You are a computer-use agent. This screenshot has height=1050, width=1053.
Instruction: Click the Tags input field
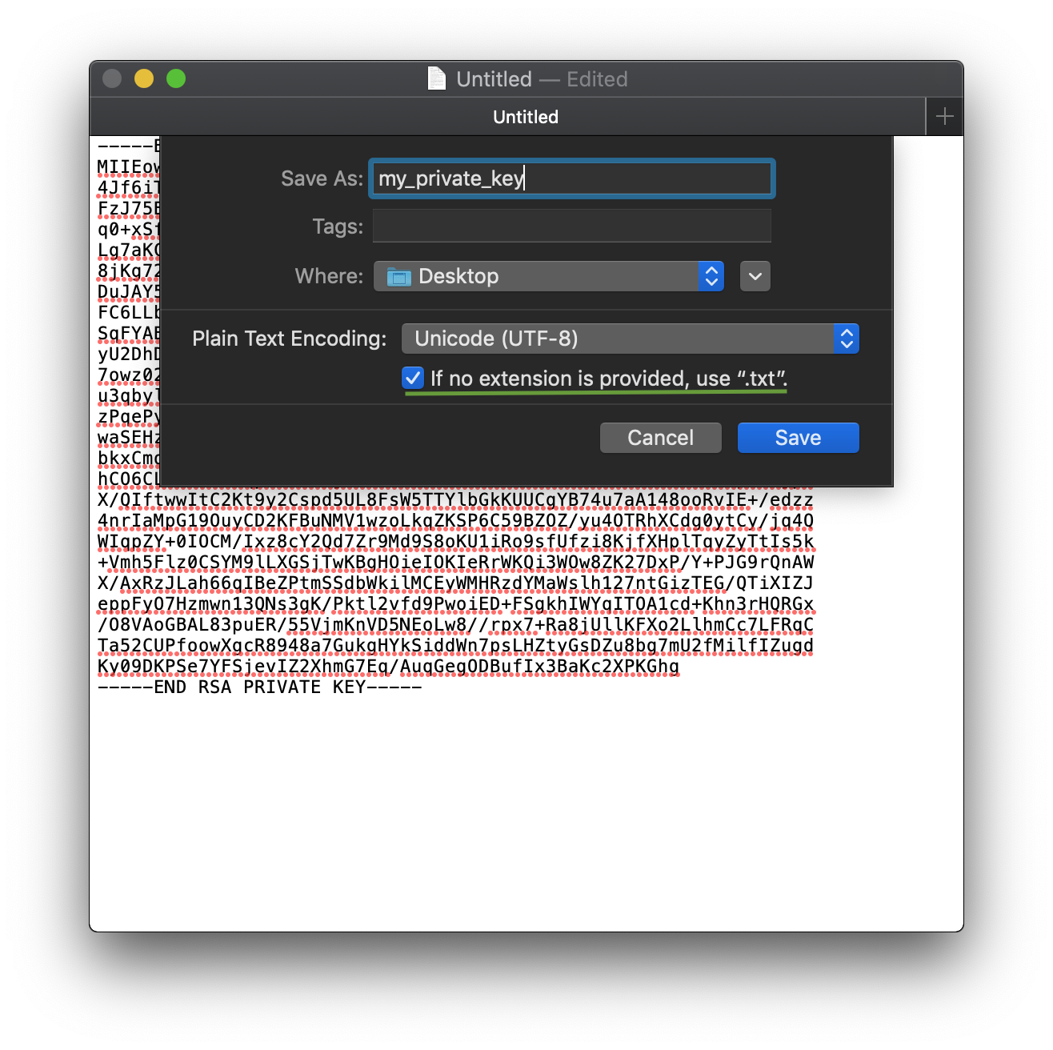tap(572, 226)
